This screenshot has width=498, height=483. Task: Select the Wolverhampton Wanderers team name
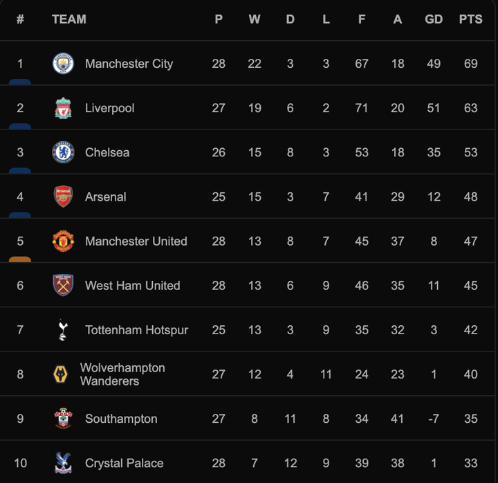pyautogui.click(x=122, y=374)
